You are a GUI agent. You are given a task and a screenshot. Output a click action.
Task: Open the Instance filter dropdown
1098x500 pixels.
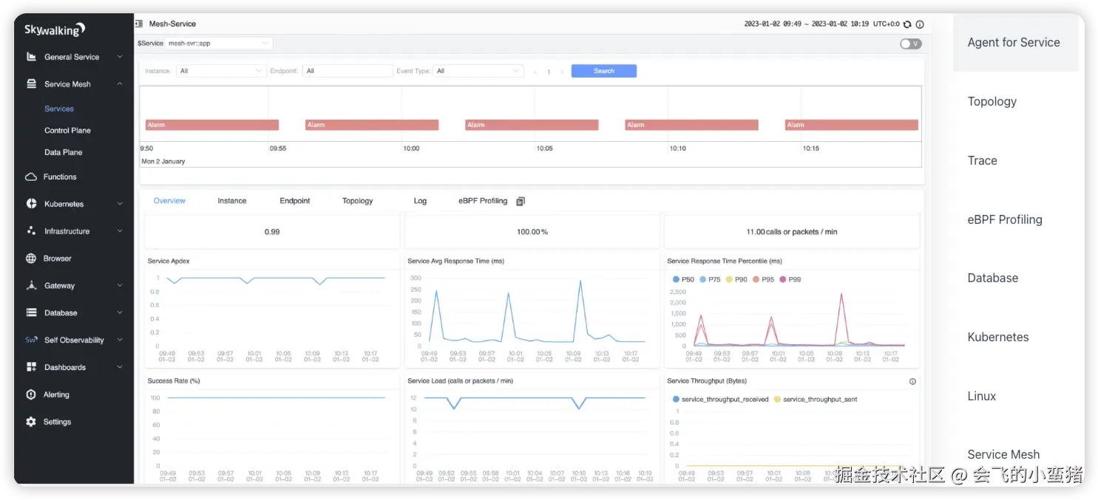(x=221, y=71)
